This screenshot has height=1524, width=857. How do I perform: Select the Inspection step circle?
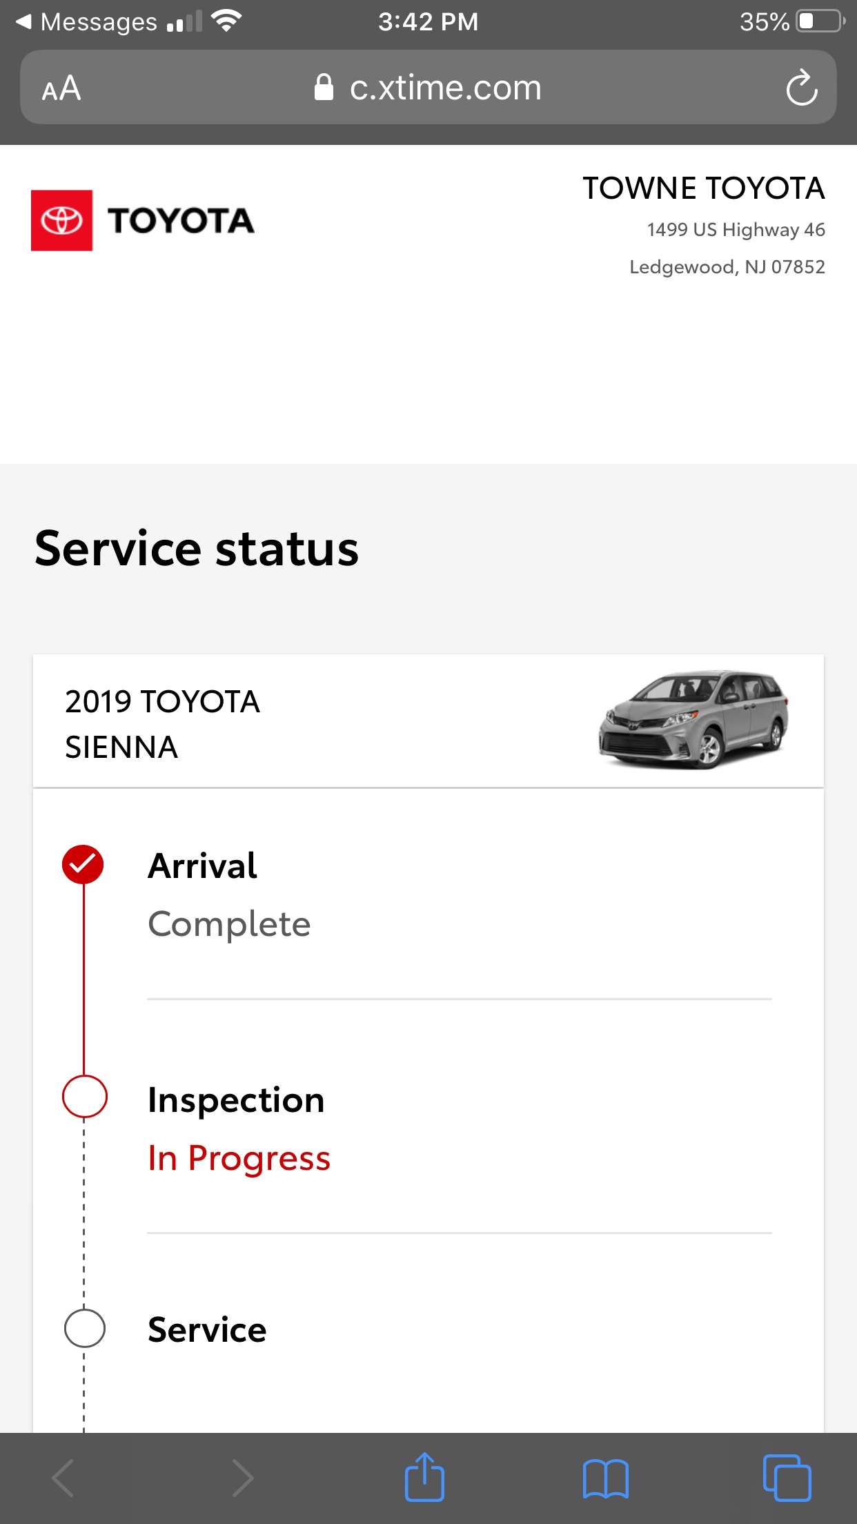click(85, 1096)
